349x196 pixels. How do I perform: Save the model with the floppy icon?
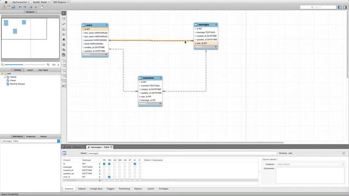[x=13, y=7]
